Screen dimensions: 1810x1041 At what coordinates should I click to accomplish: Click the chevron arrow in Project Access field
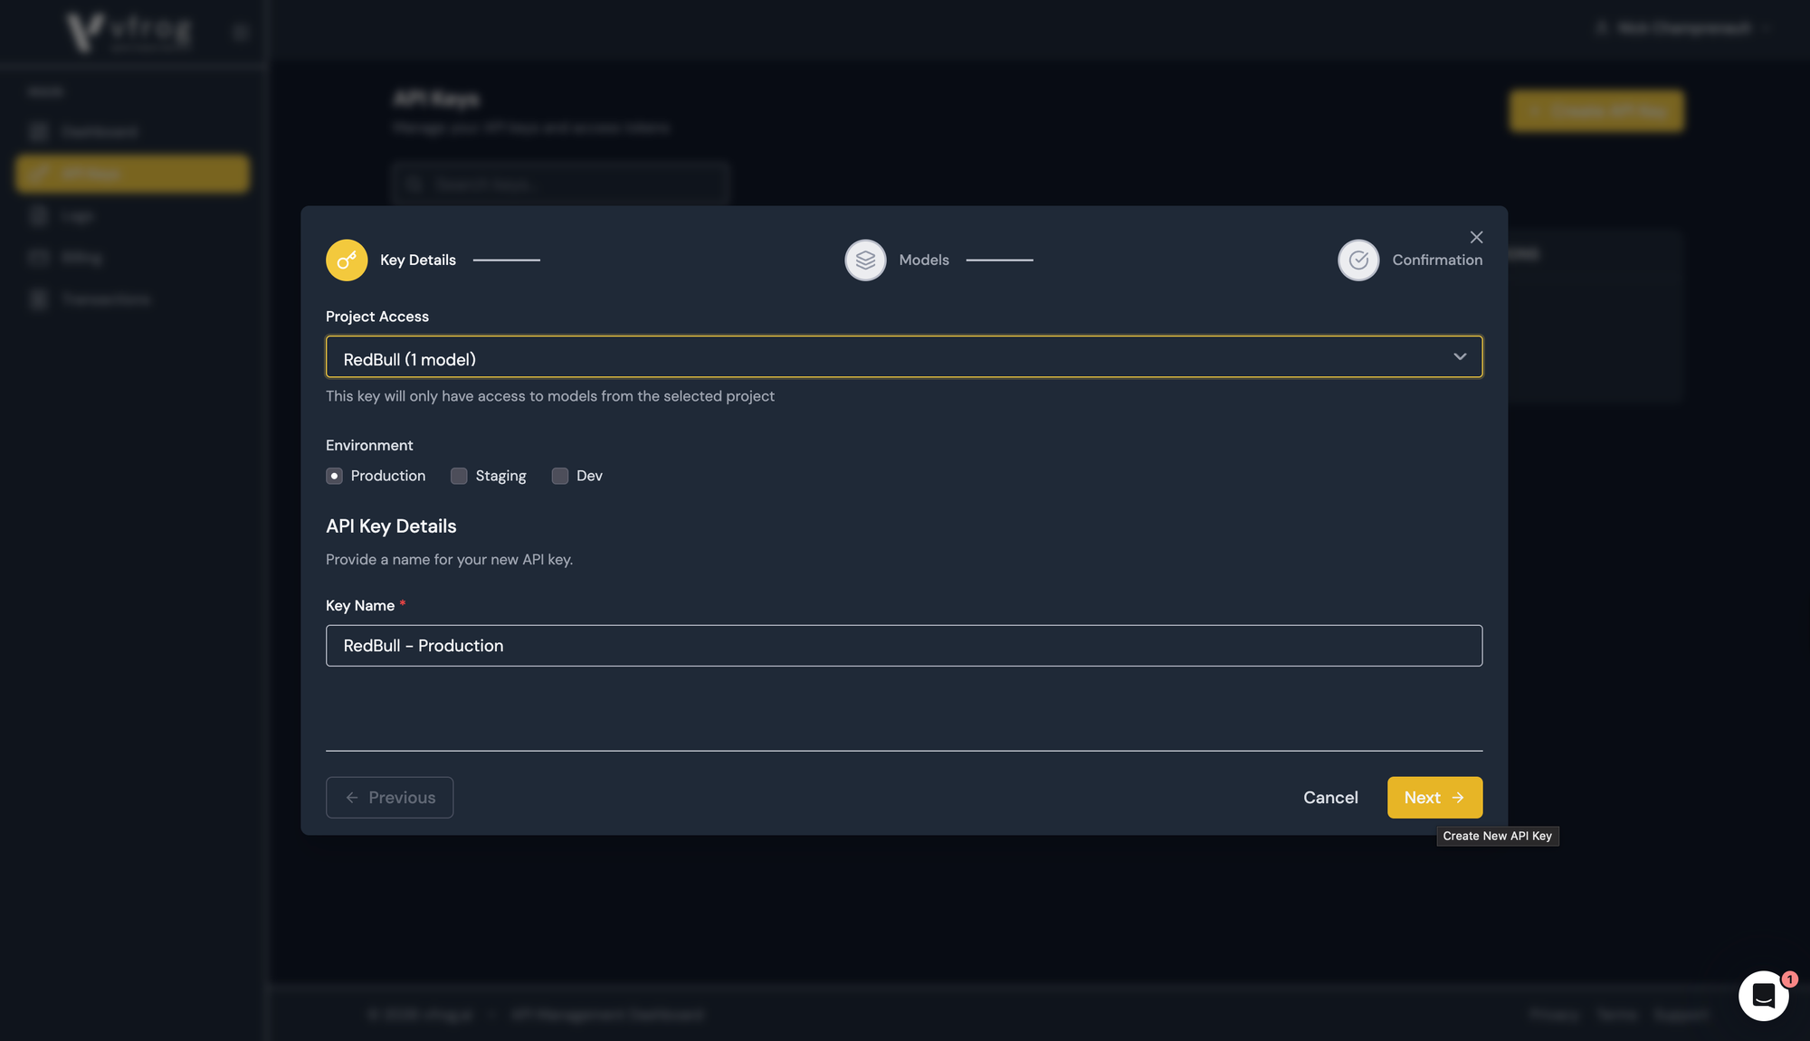[x=1460, y=357]
